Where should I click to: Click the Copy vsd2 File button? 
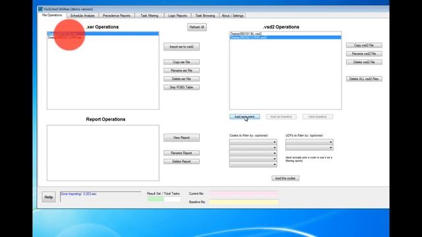point(364,45)
